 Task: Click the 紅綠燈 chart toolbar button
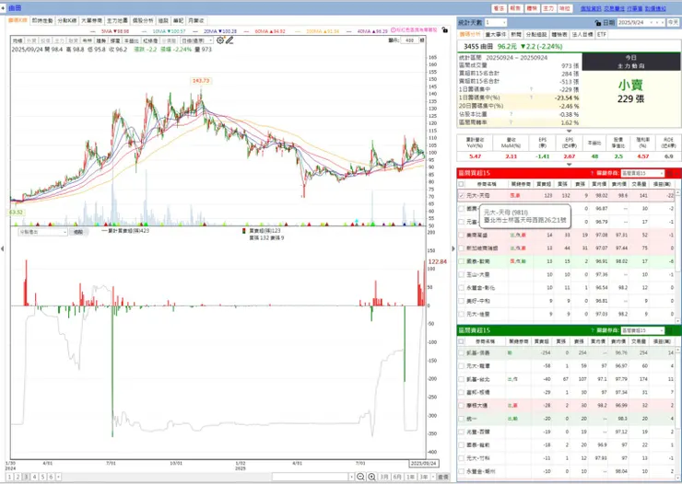(x=150, y=40)
